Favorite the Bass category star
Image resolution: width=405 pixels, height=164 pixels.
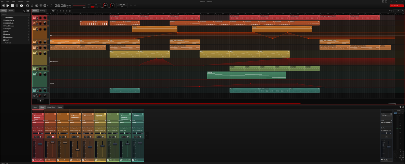[x=29, y=32]
